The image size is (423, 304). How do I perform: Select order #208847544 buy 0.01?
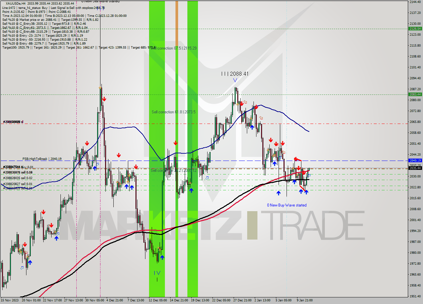pyautogui.click(x=18, y=167)
